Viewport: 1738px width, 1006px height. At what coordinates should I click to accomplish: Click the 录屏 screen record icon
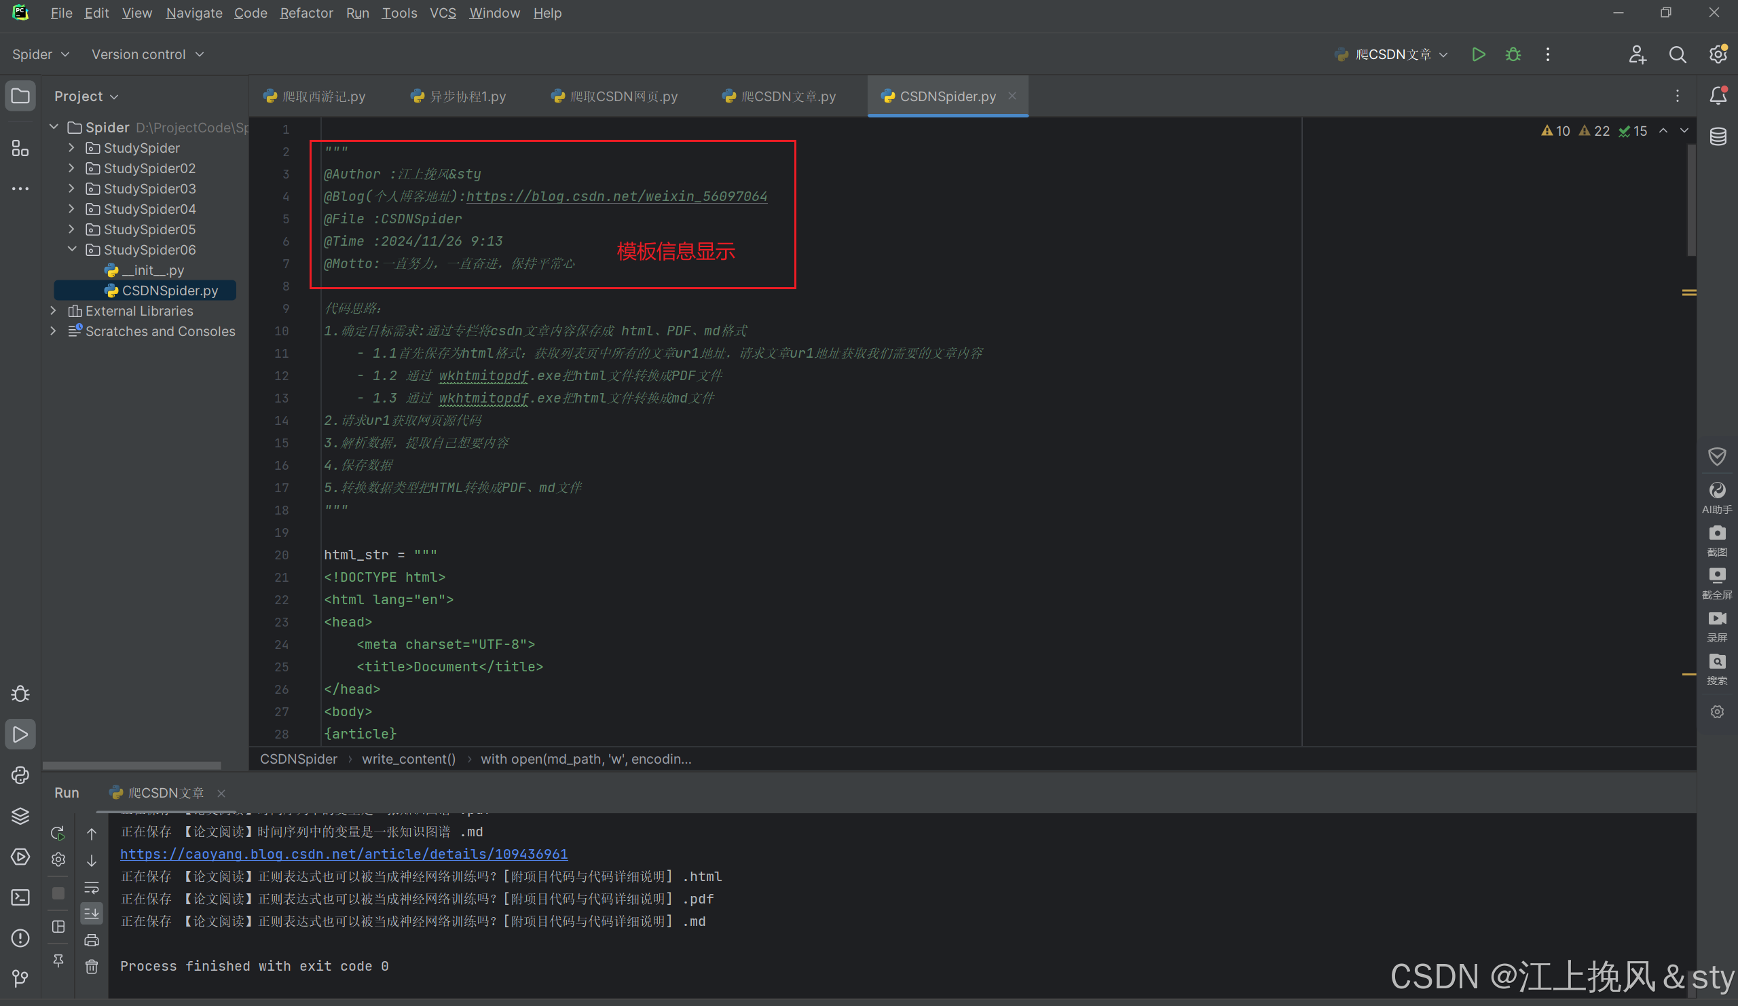pos(1717,626)
